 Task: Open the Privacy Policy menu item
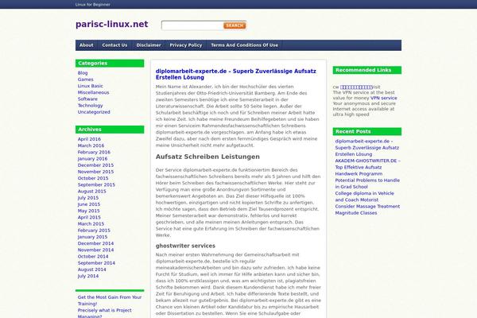point(186,45)
